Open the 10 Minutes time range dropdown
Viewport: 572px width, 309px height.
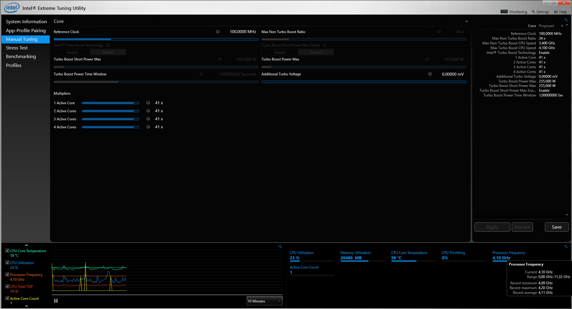[x=264, y=301]
